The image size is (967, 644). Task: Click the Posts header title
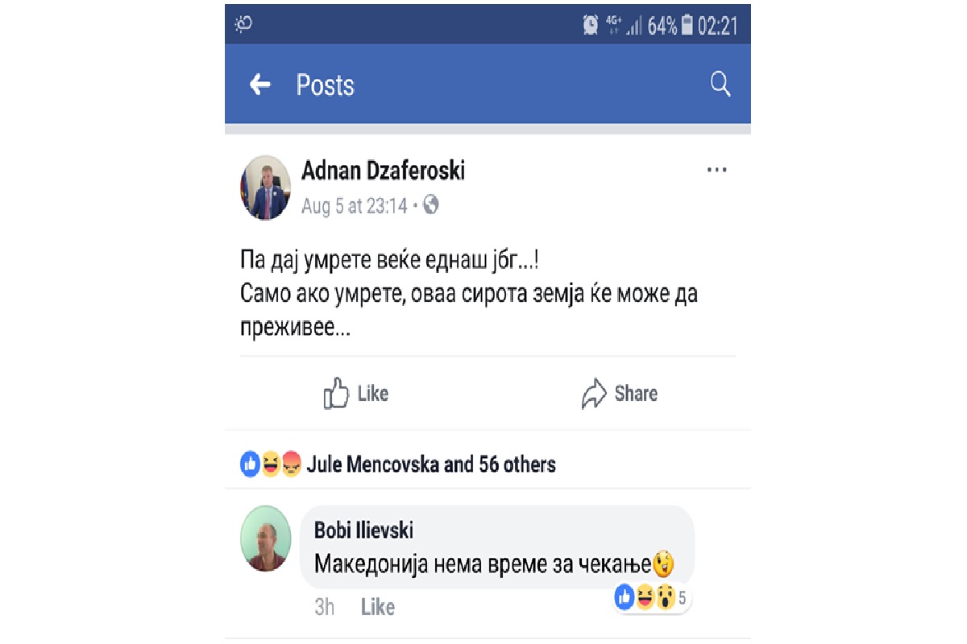(326, 85)
